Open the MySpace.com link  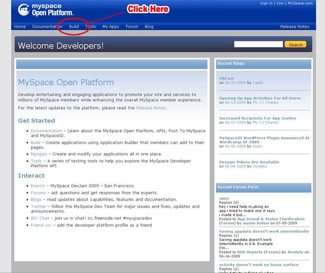(x=300, y=3)
